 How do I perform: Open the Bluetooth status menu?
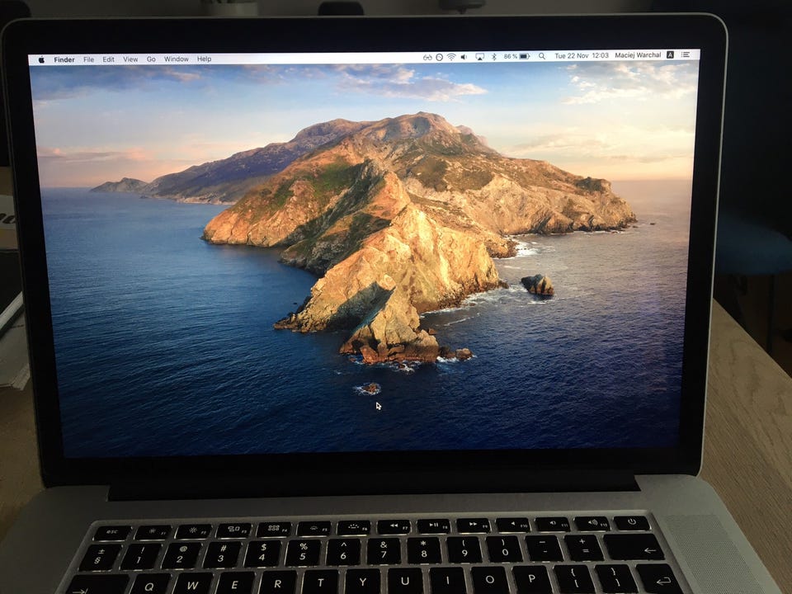[494, 57]
